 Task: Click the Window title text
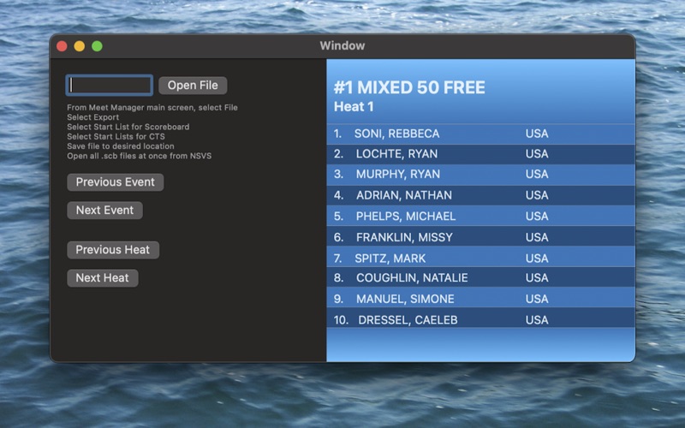coord(342,46)
